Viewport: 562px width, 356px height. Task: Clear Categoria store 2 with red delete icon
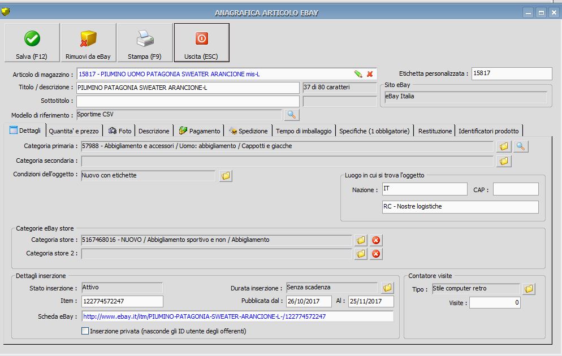click(376, 254)
